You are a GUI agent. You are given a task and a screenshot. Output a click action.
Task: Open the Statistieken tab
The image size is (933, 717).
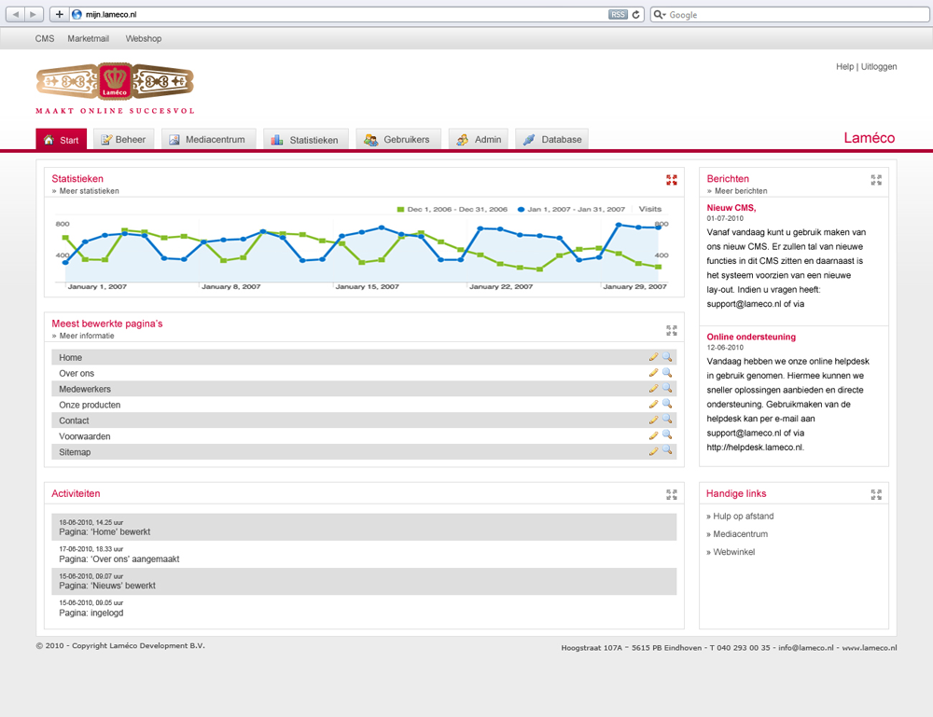click(x=305, y=140)
